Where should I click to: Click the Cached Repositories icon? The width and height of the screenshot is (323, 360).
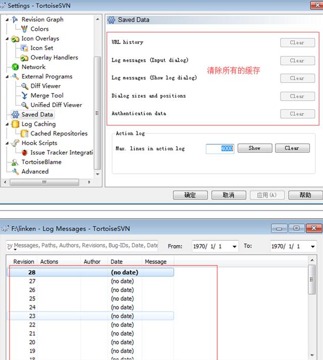pos(24,133)
